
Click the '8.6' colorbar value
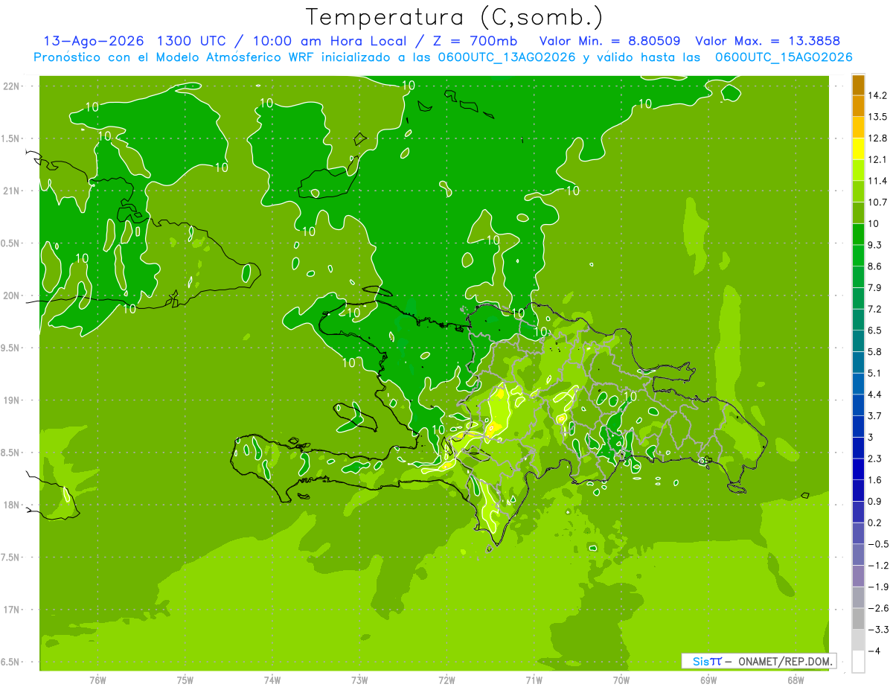tap(876, 266)
